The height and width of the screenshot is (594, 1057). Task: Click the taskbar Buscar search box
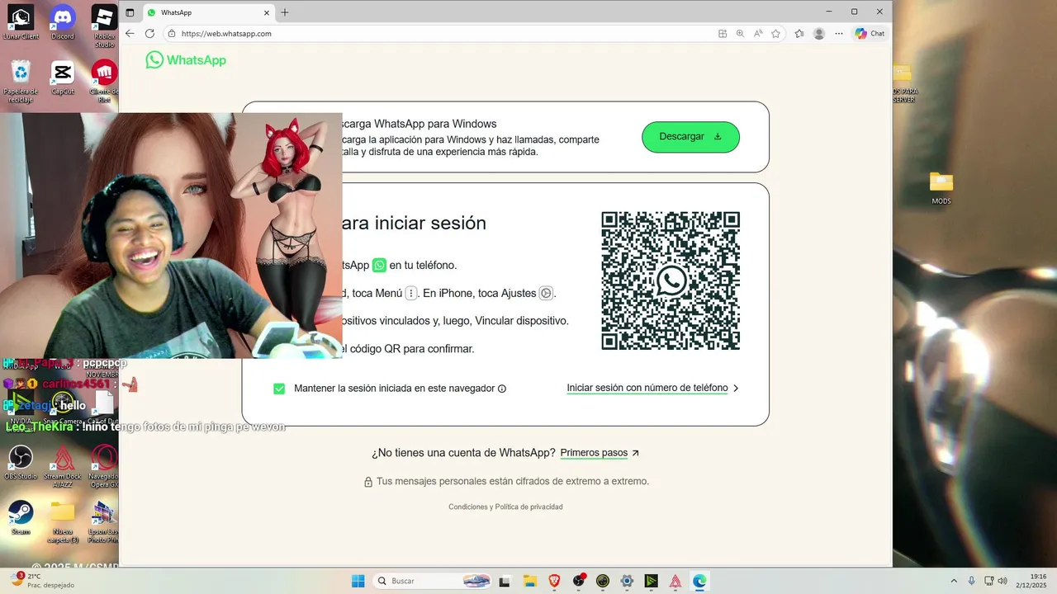(x=434, y=581)
